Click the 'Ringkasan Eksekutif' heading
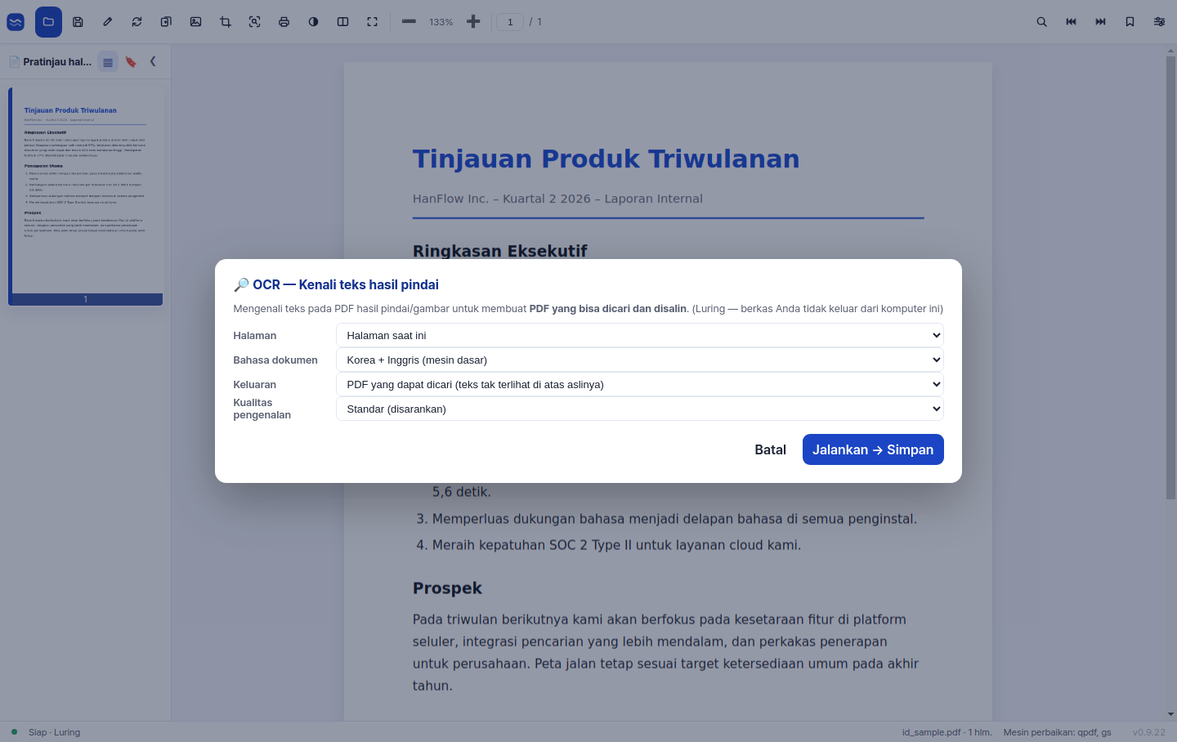Viewport: 1177px width, 742px height. click(x=499, y=250)
